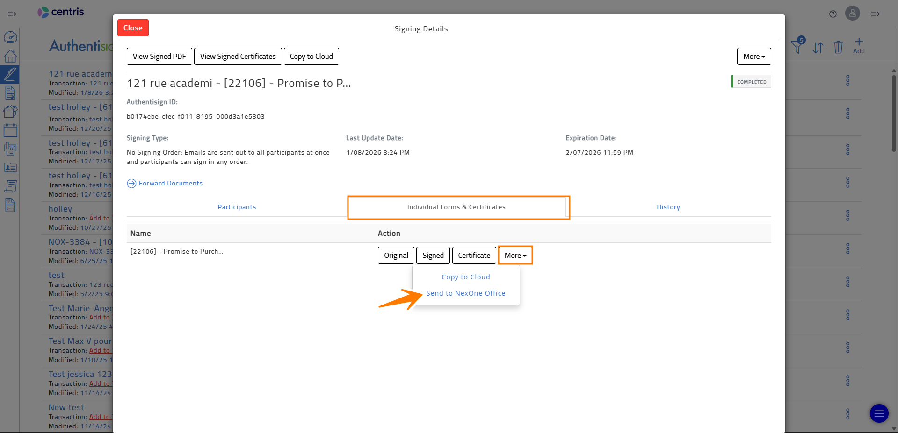Screen dimensions: 898x433
Task: Switch to the History tab
Action: pos(668,207)
